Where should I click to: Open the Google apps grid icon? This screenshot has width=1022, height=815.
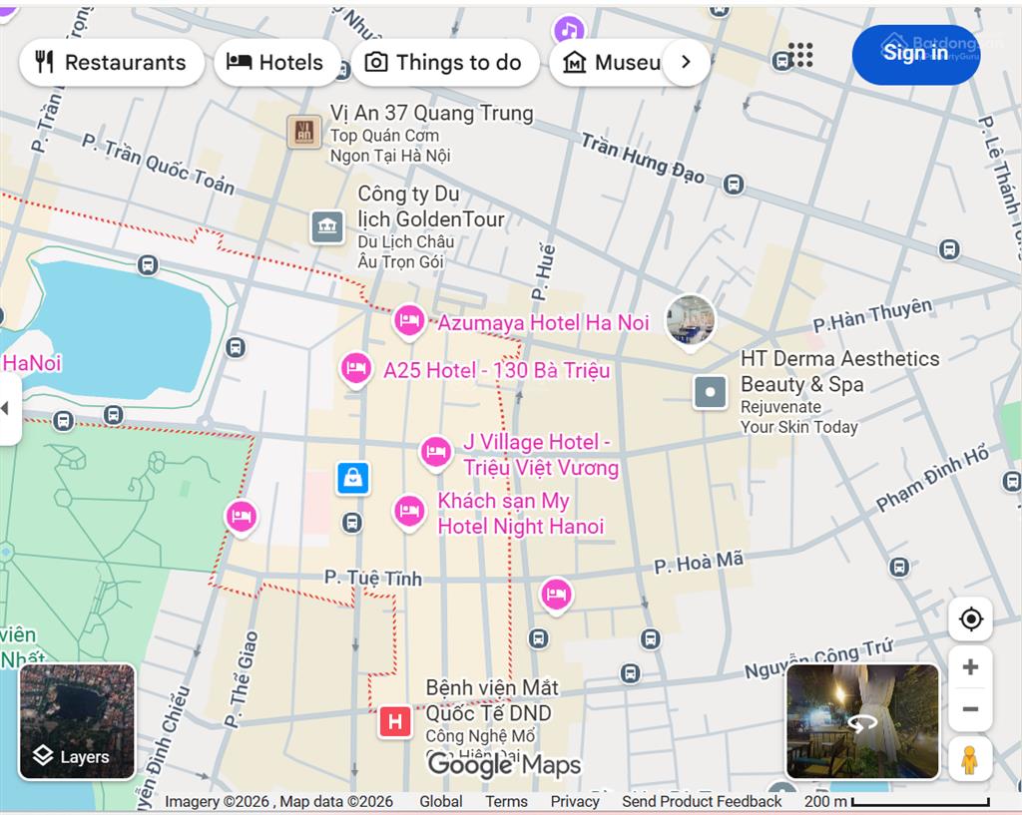(x=800, y=56)
